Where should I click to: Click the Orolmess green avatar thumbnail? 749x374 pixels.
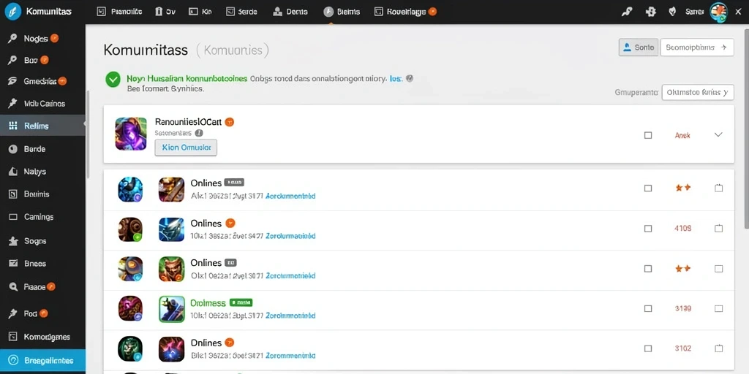click(171, 308)
